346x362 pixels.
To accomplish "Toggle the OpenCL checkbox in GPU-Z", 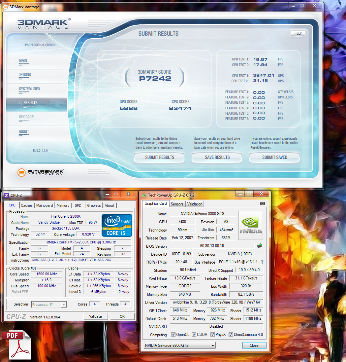I will coord(173,335).
